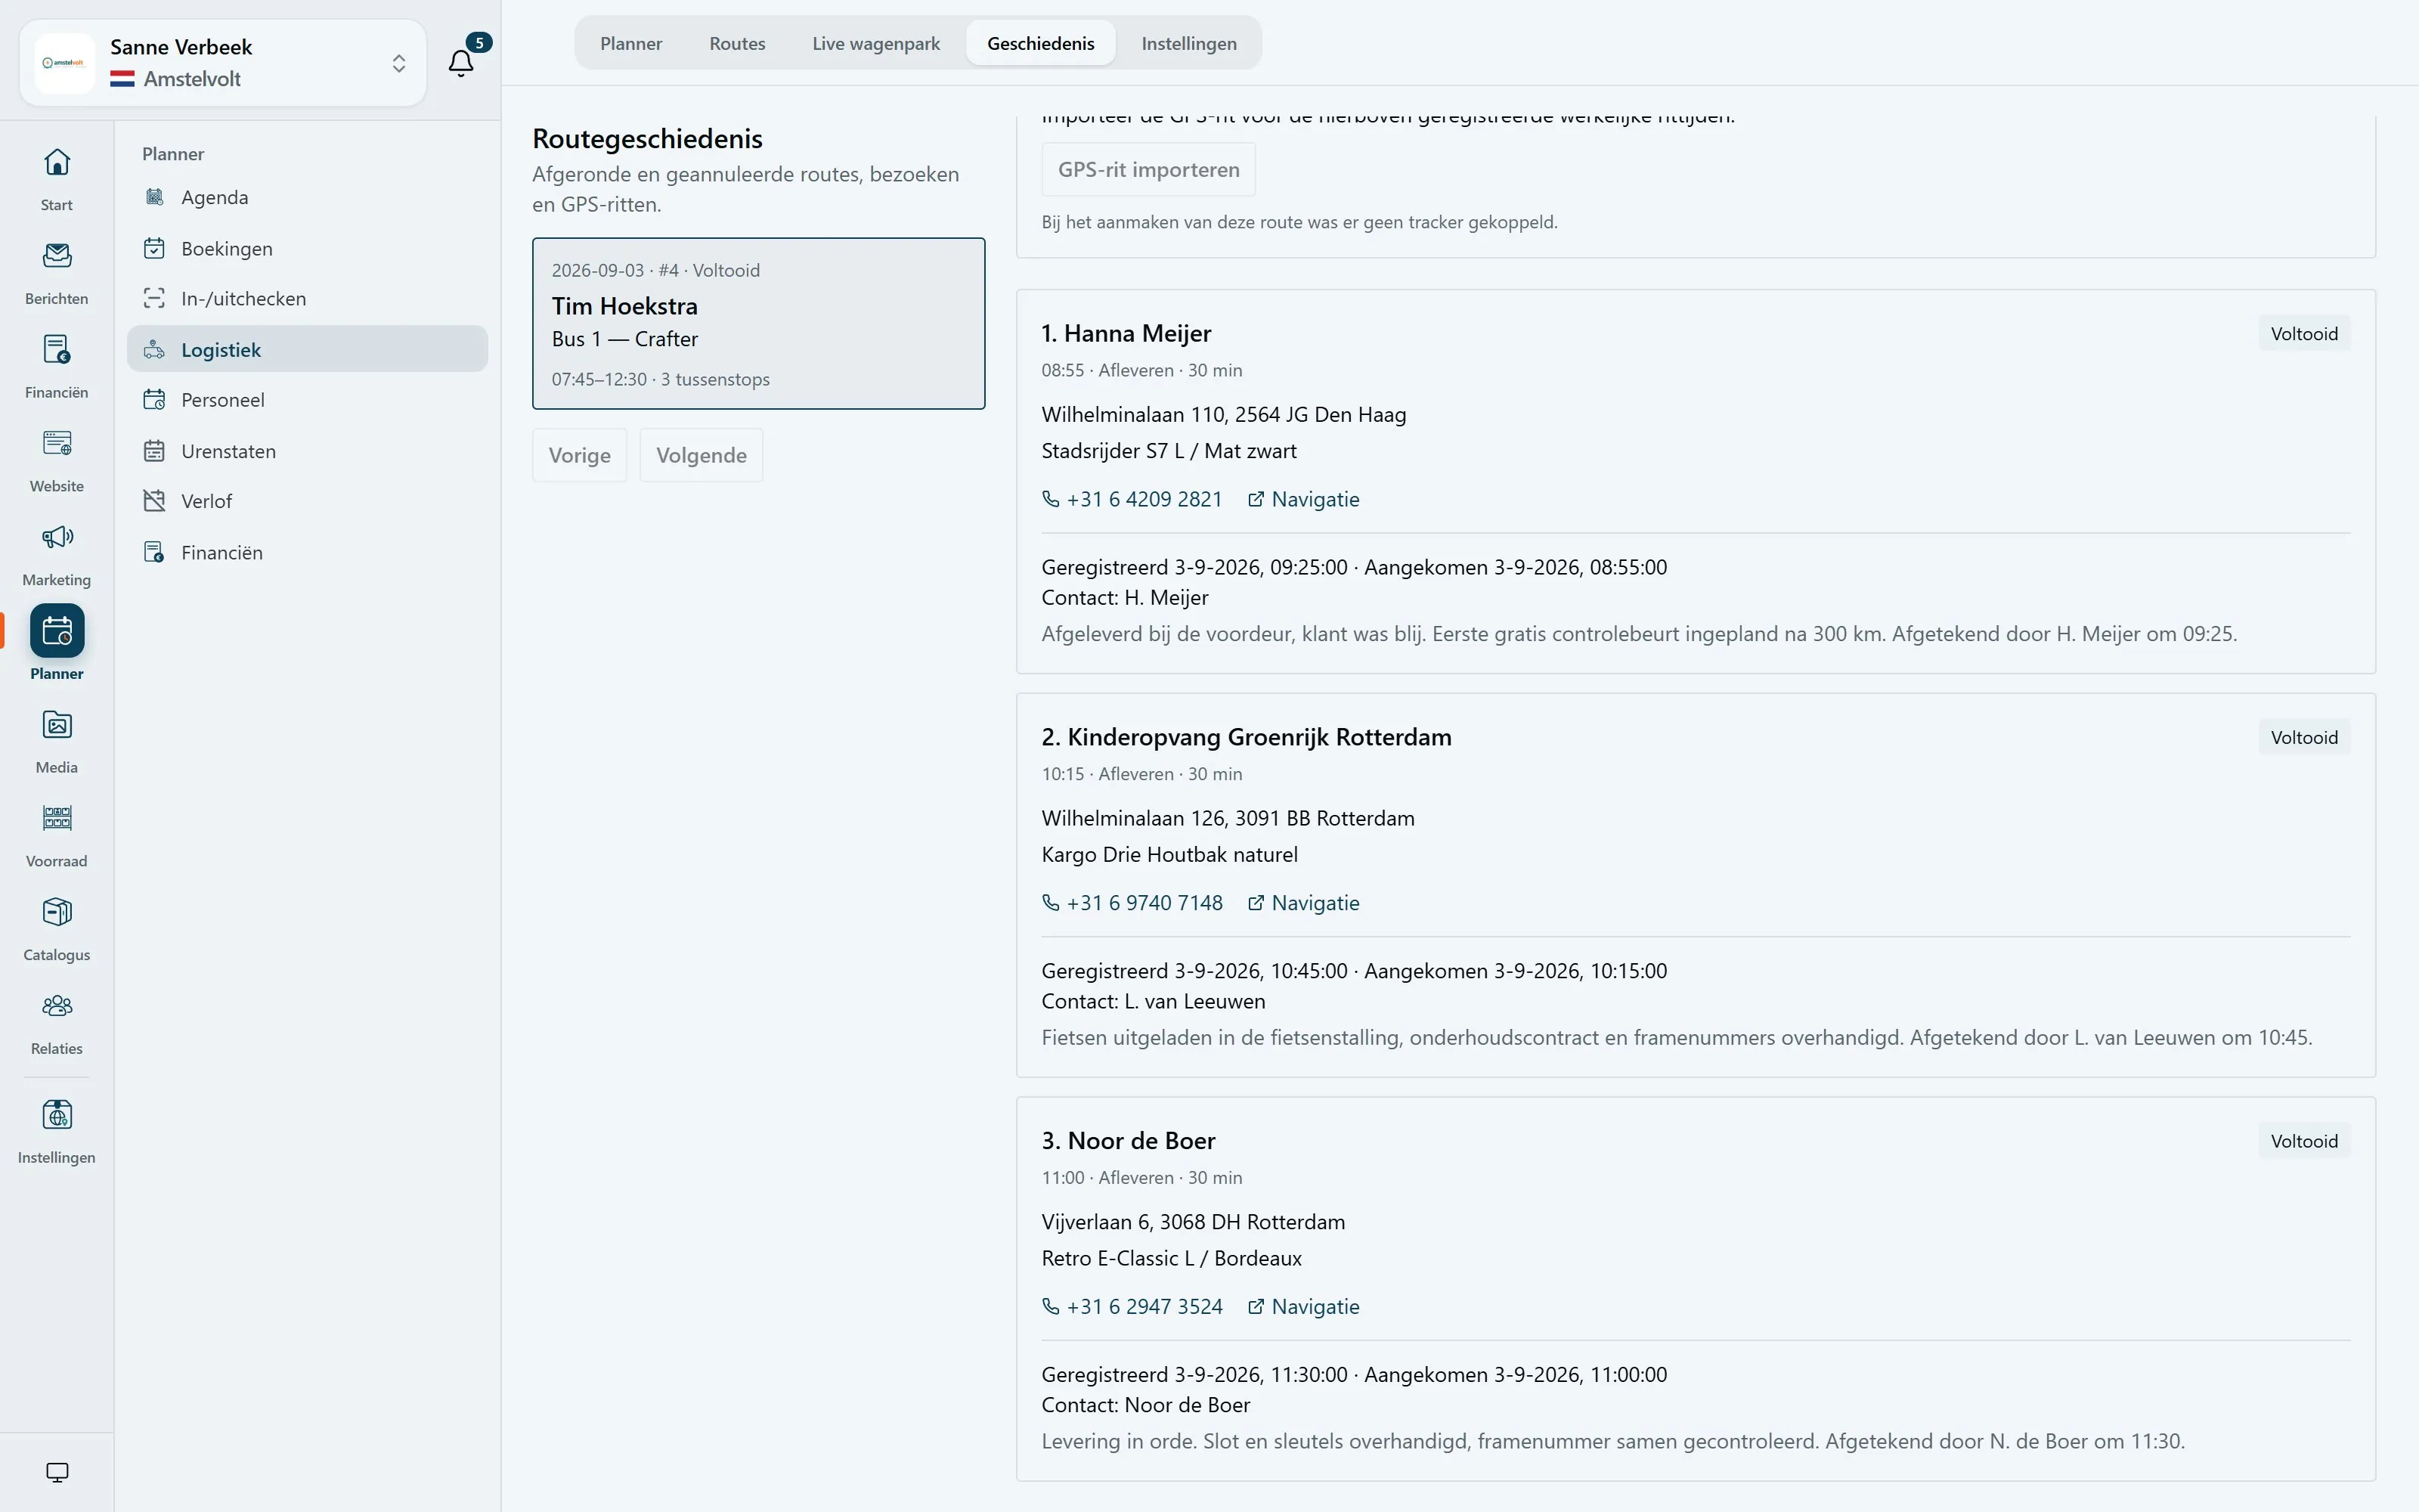The image size is (2419, 1512).
Task: Switch to the Instellingen tab
Action: coord(1188,43)
